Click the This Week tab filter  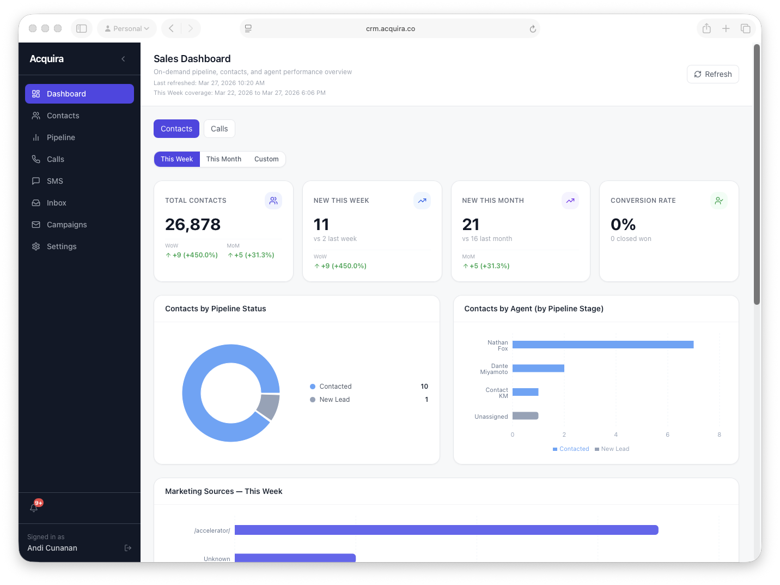pyautogui.click(x=176, y=159)
